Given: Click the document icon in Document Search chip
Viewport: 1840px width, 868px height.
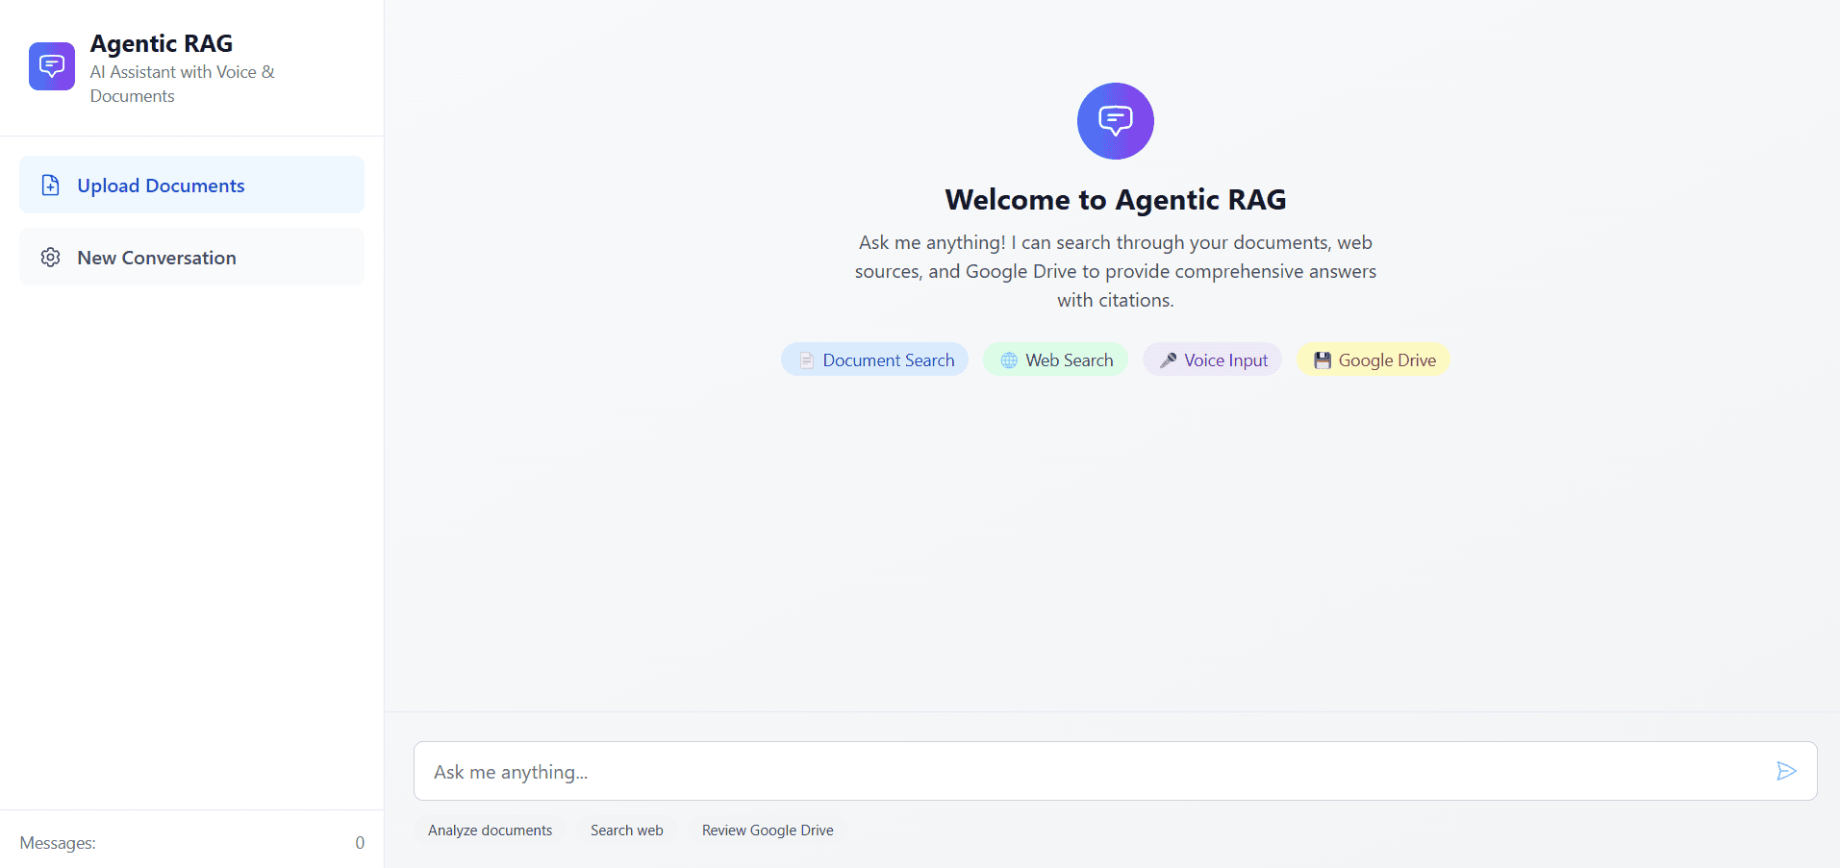Looking at the screenshot, I should (x=807, y=360).
